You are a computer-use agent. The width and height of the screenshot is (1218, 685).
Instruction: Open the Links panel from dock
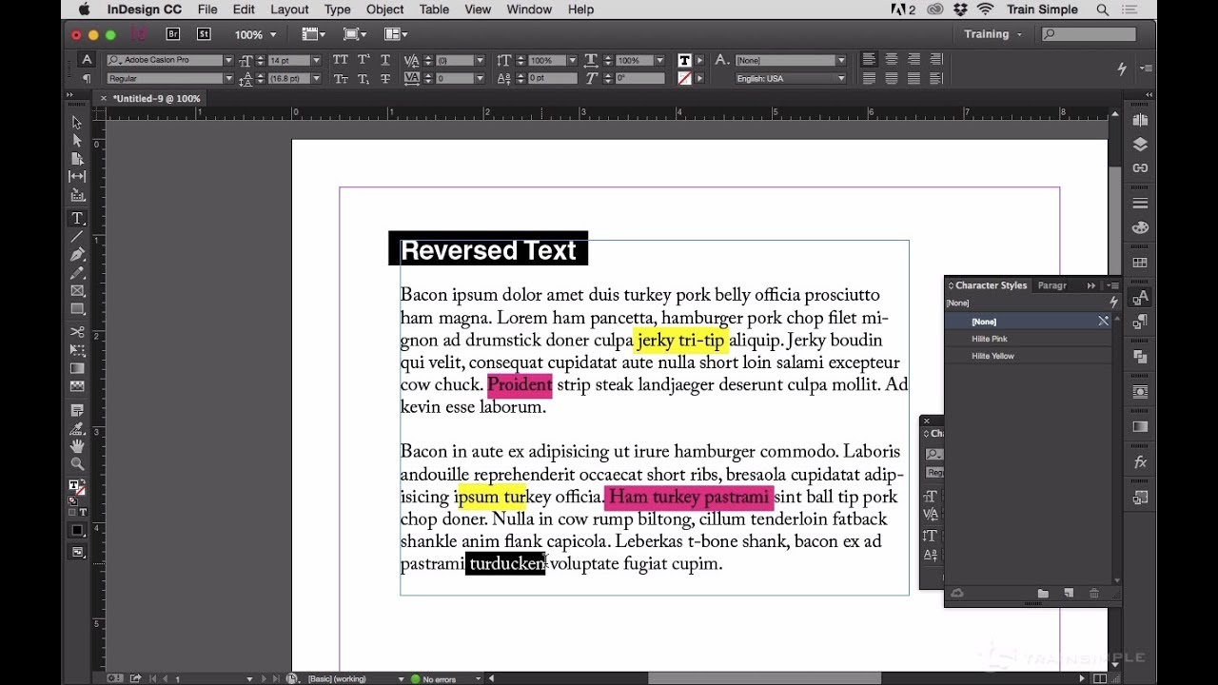1140,168
